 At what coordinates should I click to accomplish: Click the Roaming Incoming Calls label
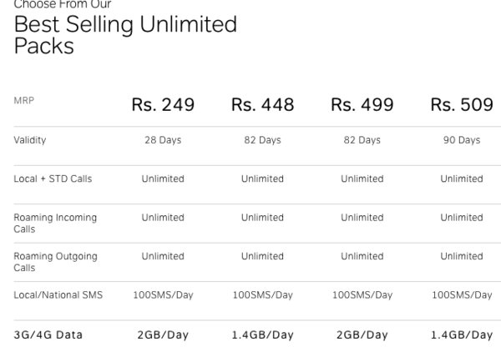55,223
